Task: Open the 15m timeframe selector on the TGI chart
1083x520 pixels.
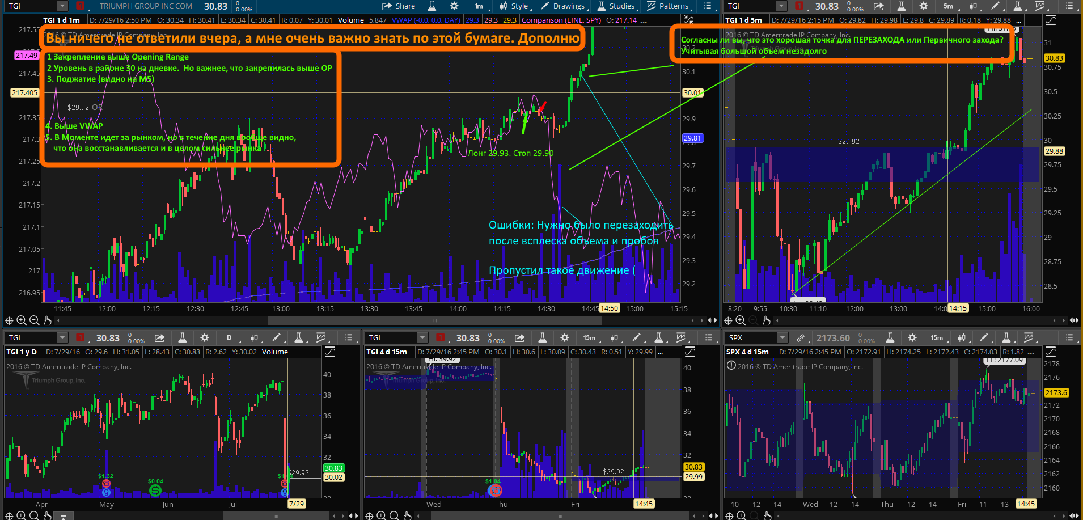Action: coord(589,337)
